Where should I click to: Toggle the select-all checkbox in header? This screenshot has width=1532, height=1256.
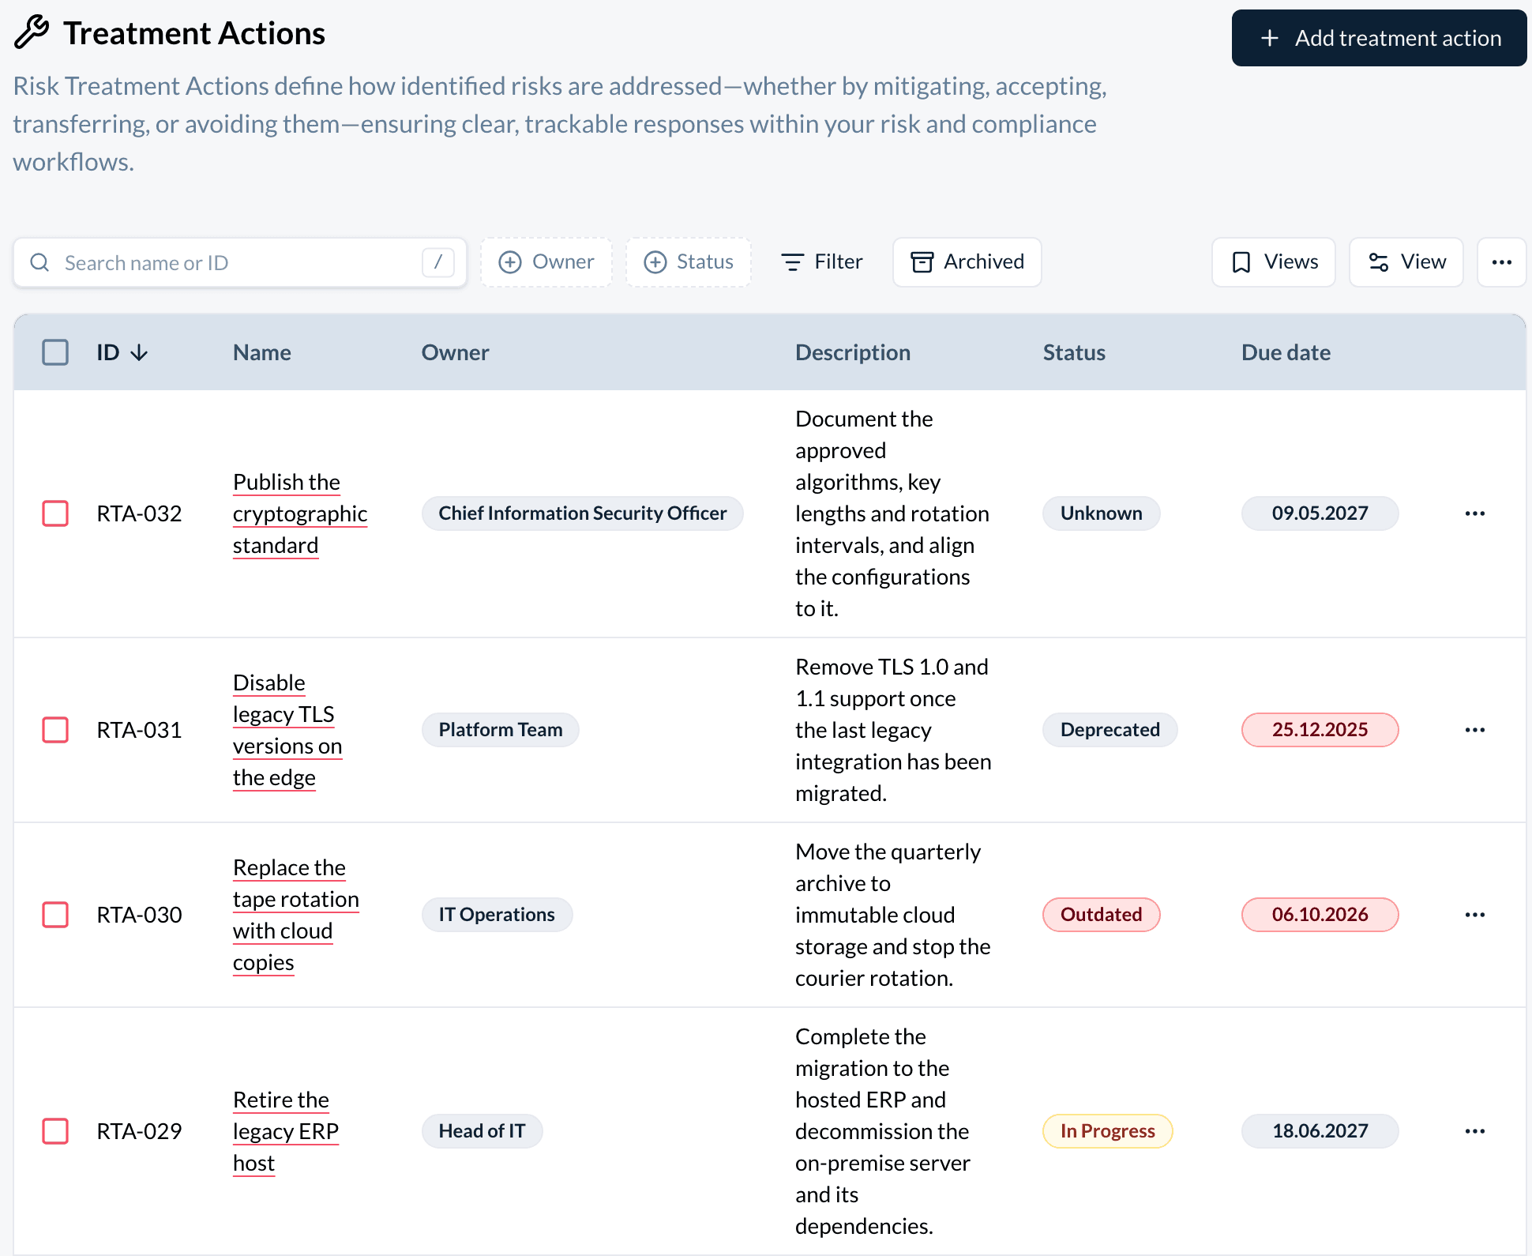[x=55, y=352]
